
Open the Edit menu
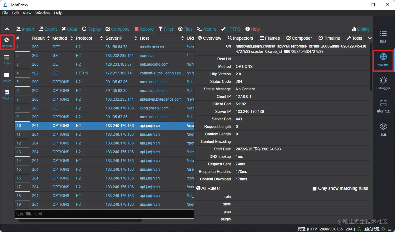(16, 13)
